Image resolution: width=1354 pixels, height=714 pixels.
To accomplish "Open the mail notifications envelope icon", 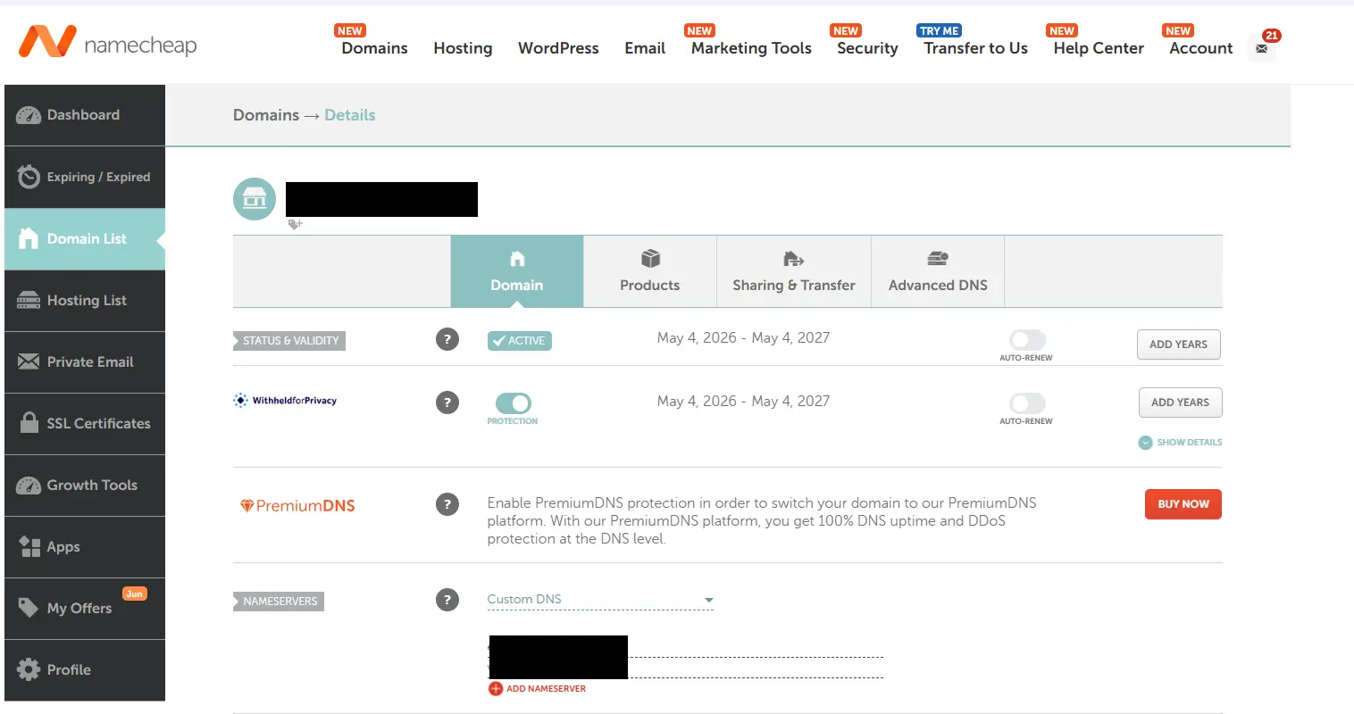I will (1261, 48).
